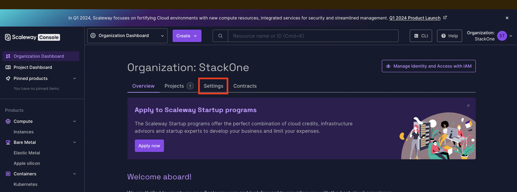Collapse the Bare Metal section chevron
The height and width of the screenshot is (192, 517).
pyautogui.click(x=74, y=142)
